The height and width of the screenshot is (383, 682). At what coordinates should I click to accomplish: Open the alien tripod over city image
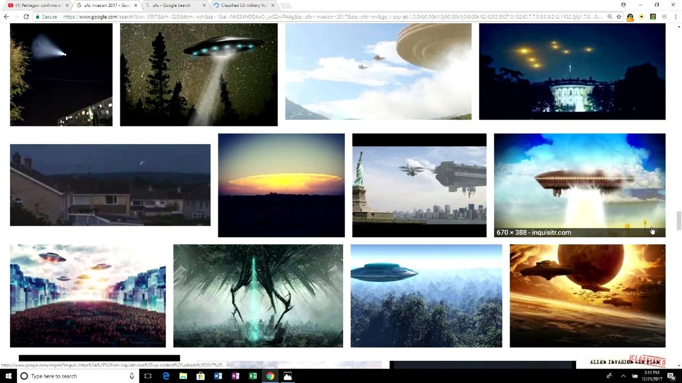pos(258,296)
